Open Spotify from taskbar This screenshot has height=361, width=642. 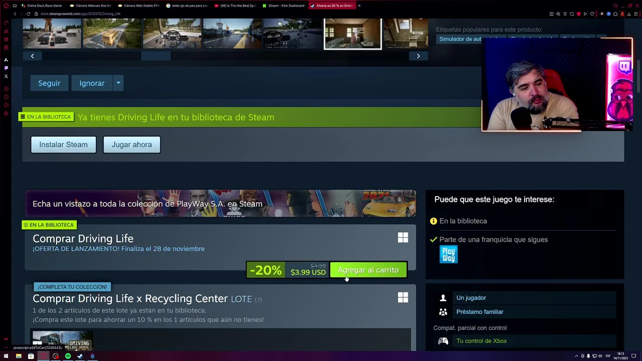pyautogui.click(x=68, y=356)
